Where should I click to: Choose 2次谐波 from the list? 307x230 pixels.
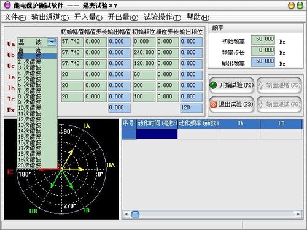(37, 61)
